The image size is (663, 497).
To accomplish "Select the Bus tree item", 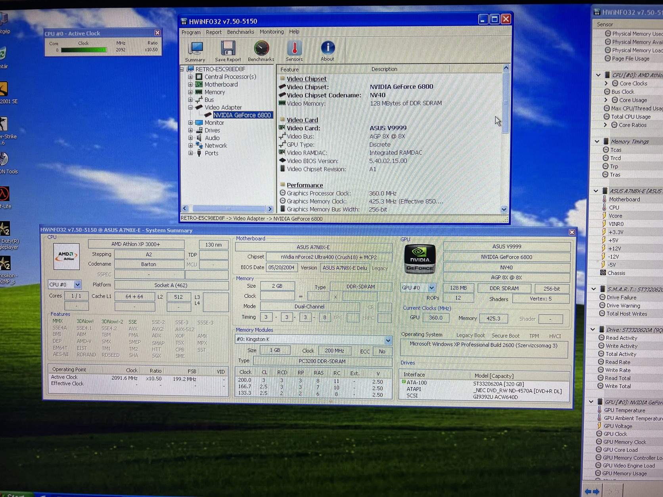I will point(209,100).
